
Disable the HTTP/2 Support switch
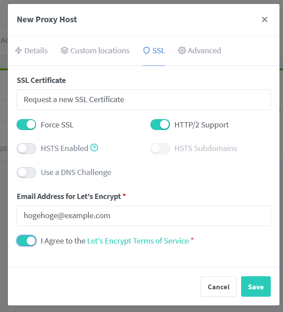tap(160, 125)
